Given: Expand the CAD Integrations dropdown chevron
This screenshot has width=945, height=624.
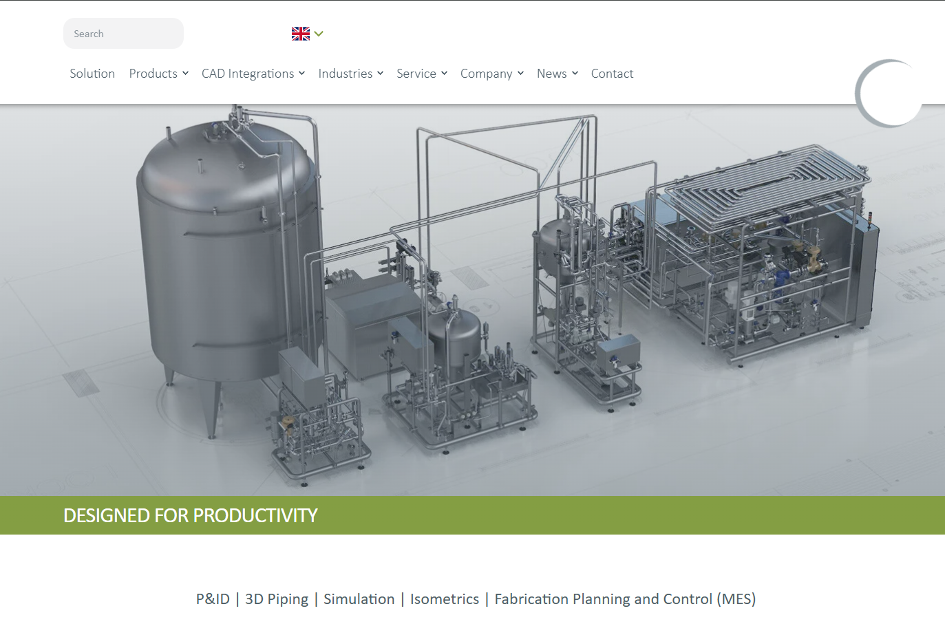Looking at the screenshot, I should (301, 74).
